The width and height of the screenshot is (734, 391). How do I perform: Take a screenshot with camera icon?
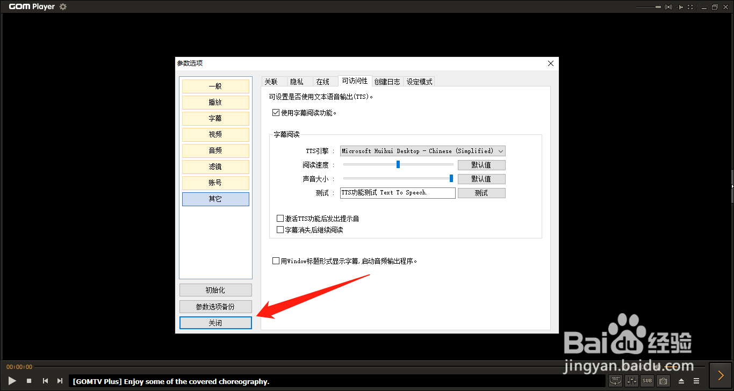click(664, 381)
